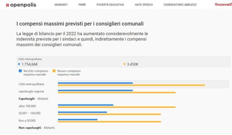Image resolution: width=232 pixels, height=135 pixels.
Task: Toggle orange Nuovo compenso legend square
Action: [x=54, y=71]
